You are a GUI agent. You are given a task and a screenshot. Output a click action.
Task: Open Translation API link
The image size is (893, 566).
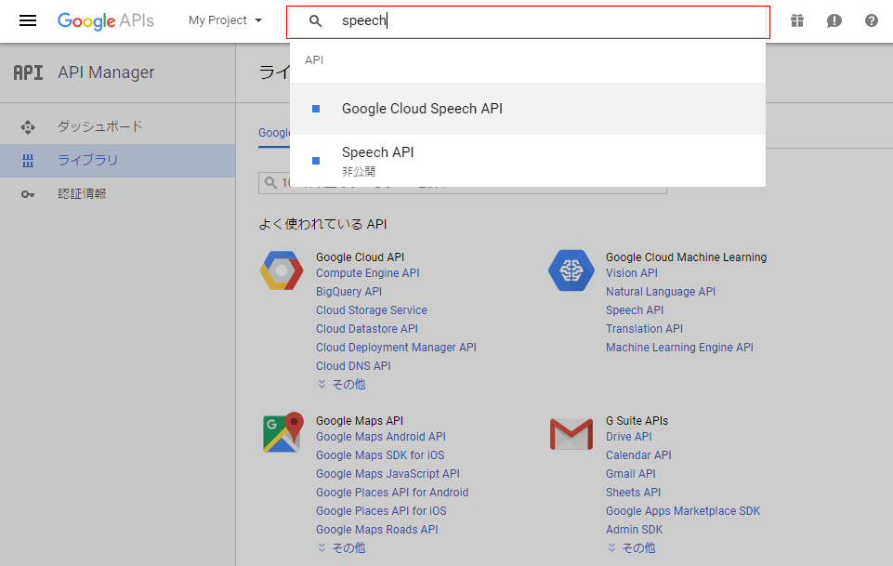[644, 329]
